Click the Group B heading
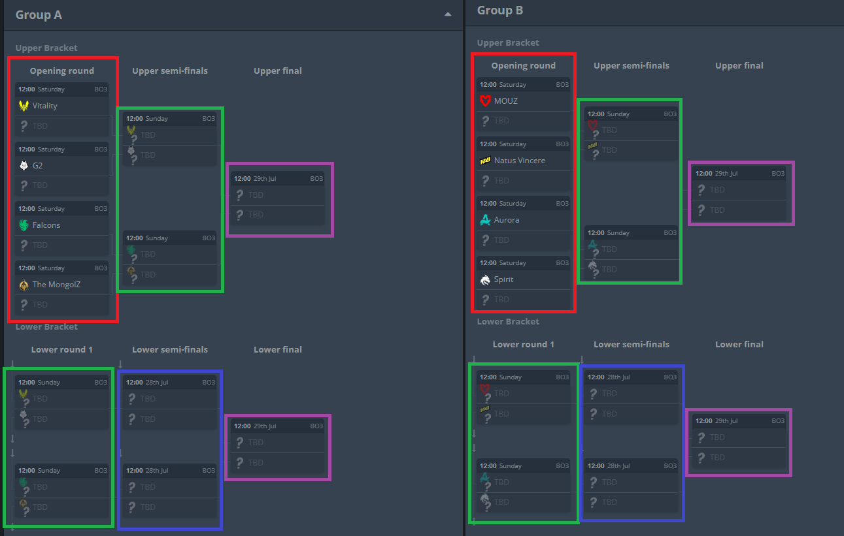 point(500,10)
